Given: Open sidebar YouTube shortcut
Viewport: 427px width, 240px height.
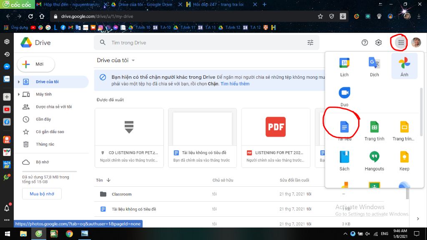Looking at the screenshot, I should (7, 110).
